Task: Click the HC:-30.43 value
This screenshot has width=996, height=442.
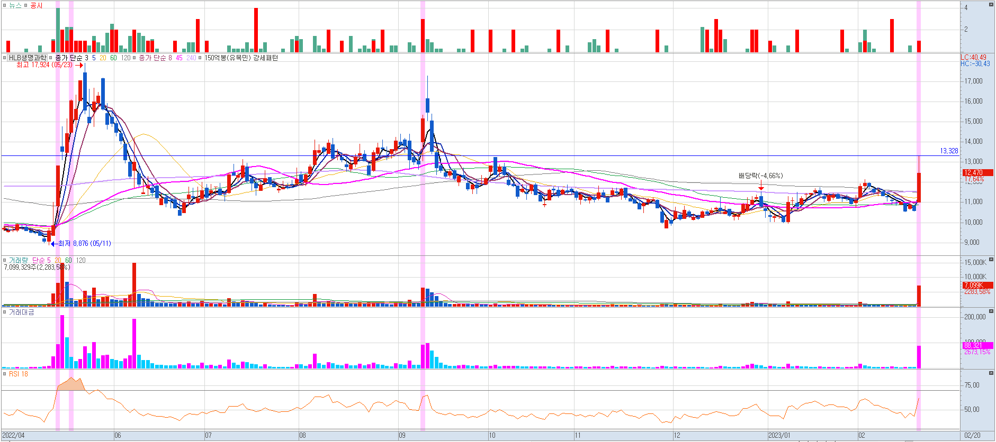Action: pos(975,64)
